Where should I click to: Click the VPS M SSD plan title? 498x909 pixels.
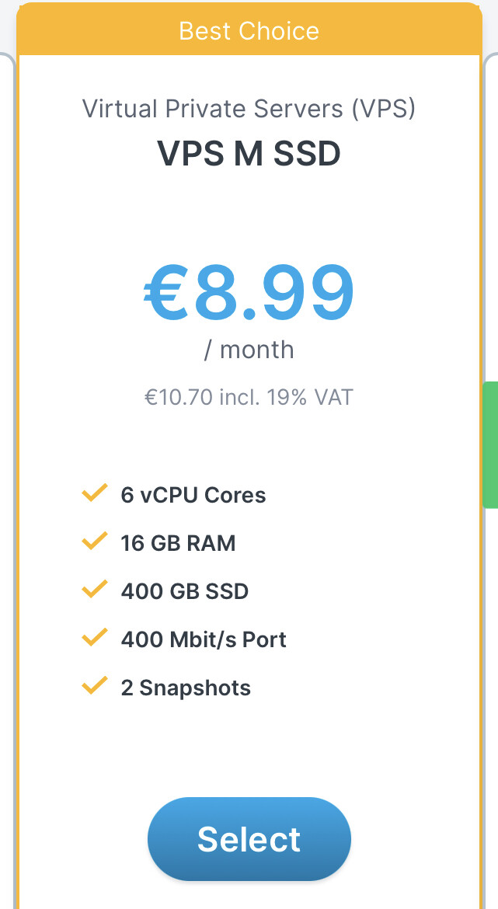[x=249, y=154]
